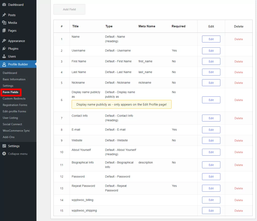Delete the Biographical Info field
This screenshot has width=257, height=221.
[x=239, y=165]
